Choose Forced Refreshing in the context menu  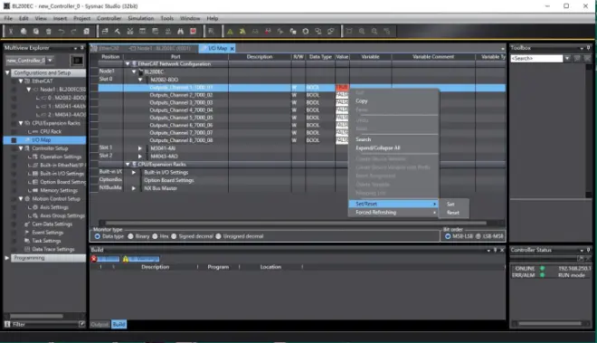(393, 213)
